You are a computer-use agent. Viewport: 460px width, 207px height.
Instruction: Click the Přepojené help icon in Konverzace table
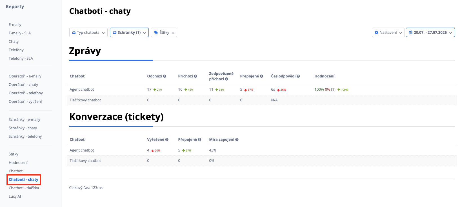tap(199, 139)
